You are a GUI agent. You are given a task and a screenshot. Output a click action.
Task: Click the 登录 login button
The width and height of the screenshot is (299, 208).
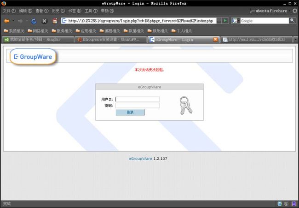tap(130, 112)
